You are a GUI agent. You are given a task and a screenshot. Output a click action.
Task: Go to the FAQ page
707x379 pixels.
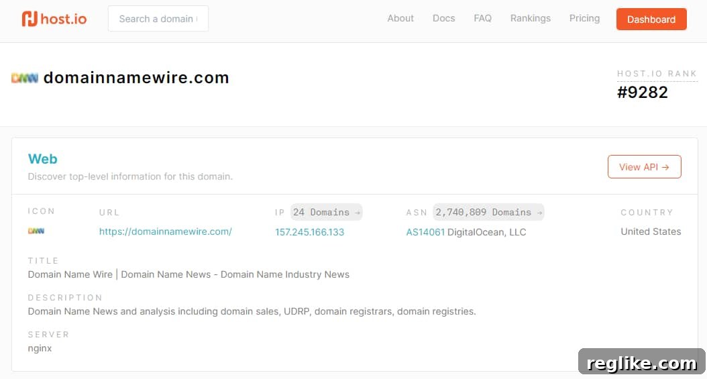click(482, 19)
